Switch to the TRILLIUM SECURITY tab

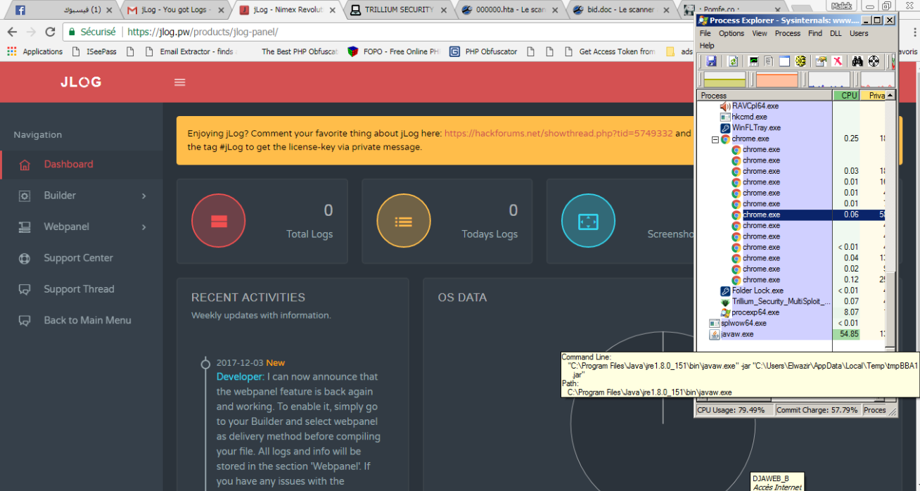click(x=400, y=10)
